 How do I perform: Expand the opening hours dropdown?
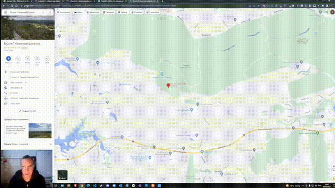pyautogui.click(x=26, y=83)
